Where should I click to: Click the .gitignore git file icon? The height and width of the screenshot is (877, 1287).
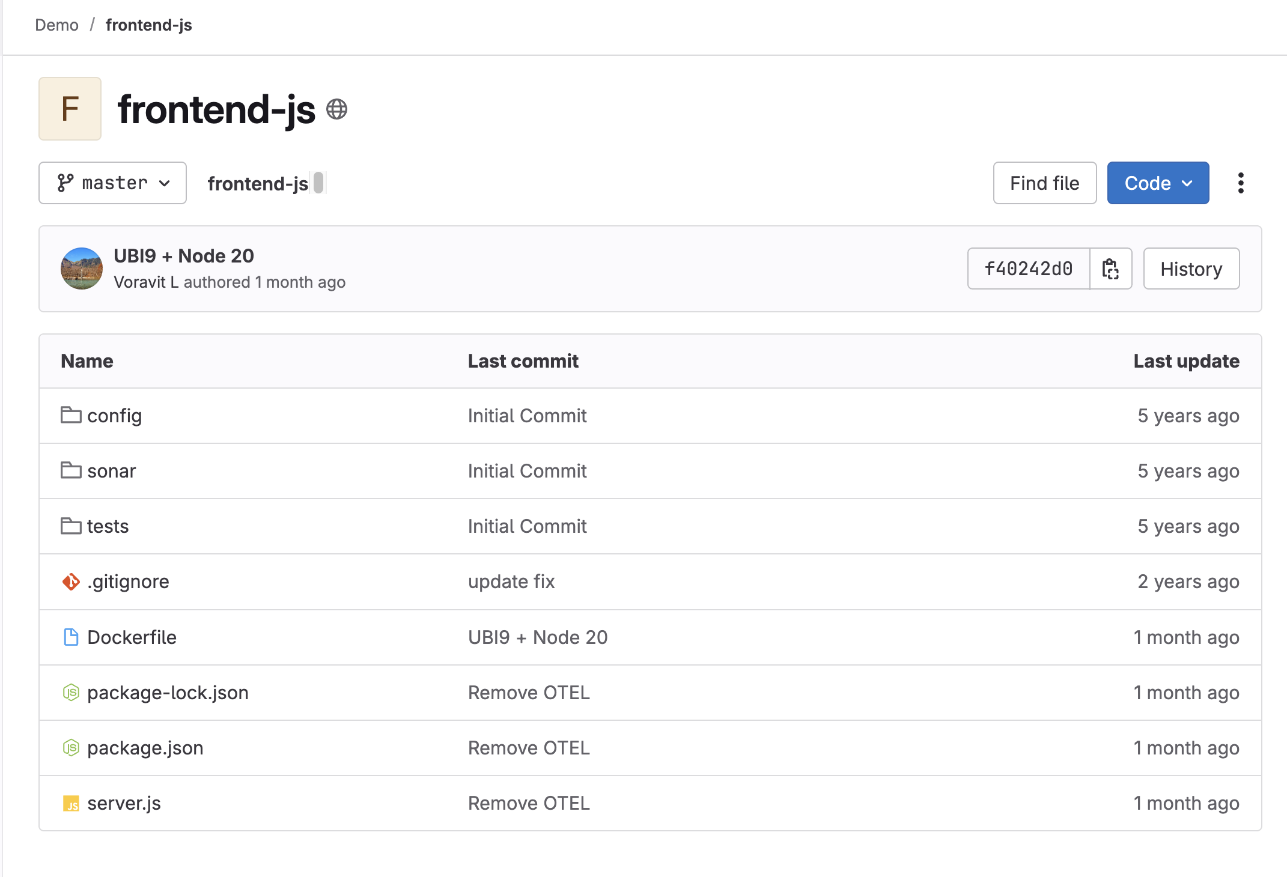[71, 581]
